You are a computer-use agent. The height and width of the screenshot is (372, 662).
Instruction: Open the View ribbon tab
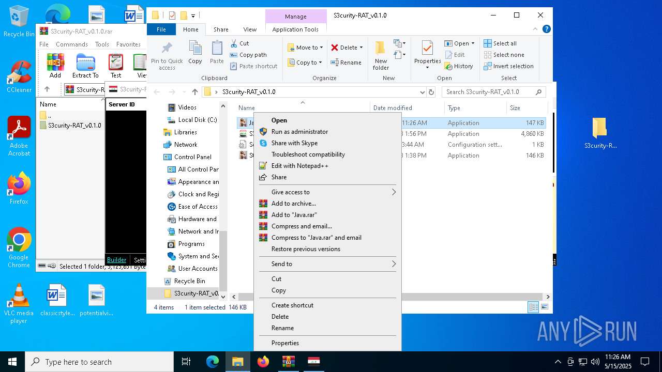(x=250, y=29)
